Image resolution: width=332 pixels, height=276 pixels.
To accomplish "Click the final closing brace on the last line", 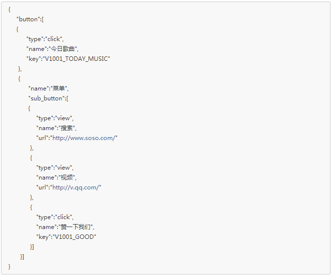I will pos(9,267).
